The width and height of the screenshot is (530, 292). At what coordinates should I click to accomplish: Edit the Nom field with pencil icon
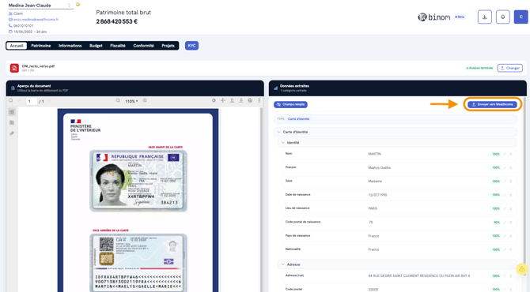point(505,154)
